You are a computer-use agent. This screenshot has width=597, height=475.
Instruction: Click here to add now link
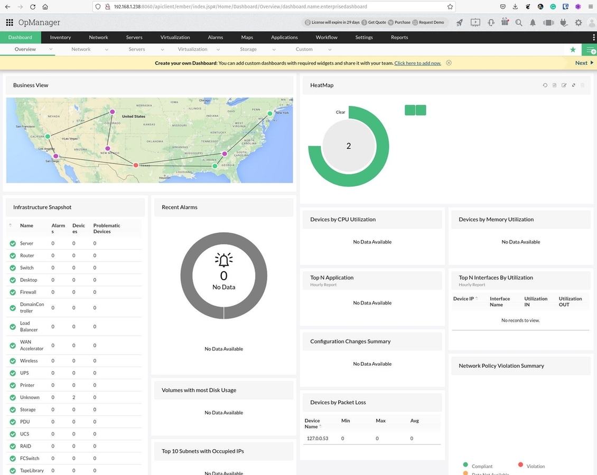coord(417,63)
